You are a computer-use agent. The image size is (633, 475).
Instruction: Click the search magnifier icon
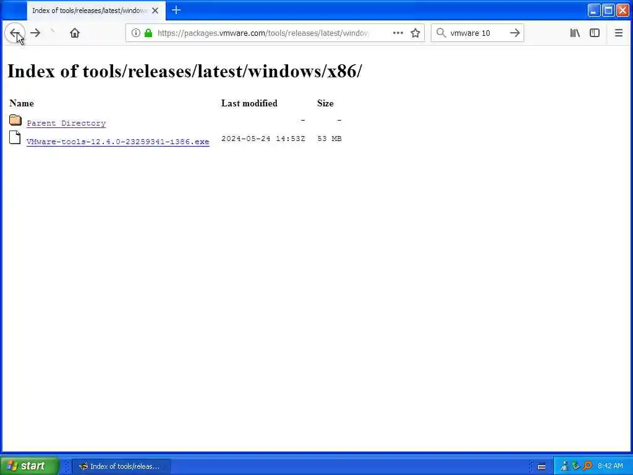(441, 33)
